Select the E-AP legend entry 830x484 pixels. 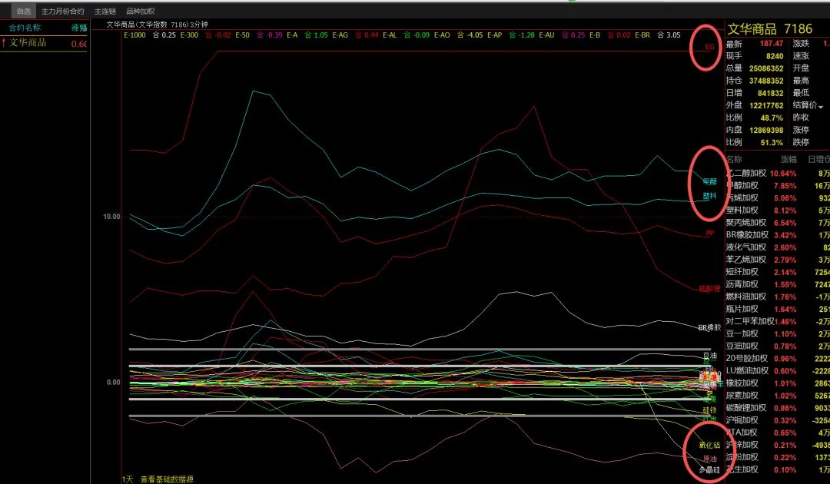coord(494,35)
